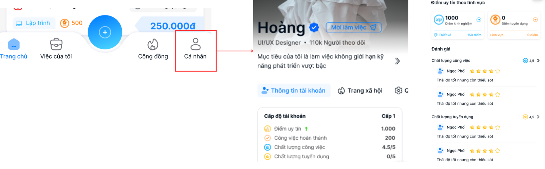Open arrow on 1000 Điểm kinh nghiệm card

[x=479, y=19]
